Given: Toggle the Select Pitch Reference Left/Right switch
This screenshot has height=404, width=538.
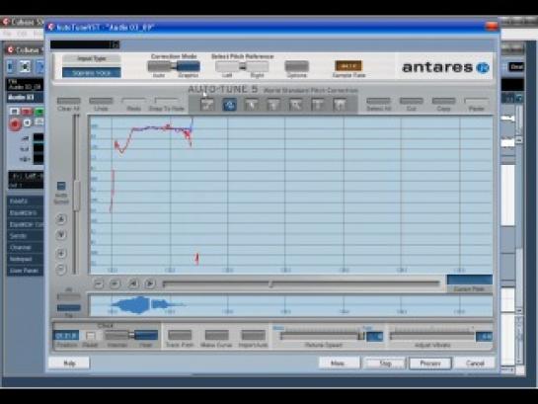Looking at the screenshot, I should coord(242,66).
